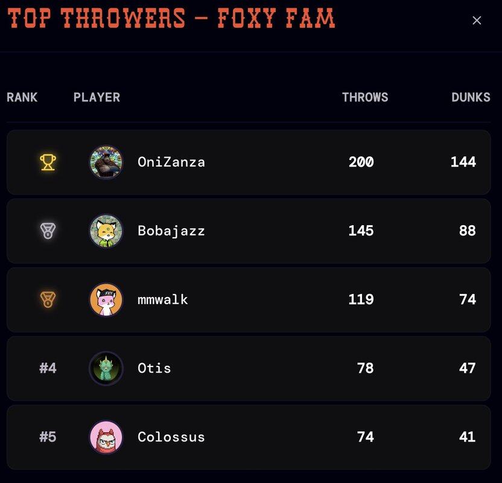
Task: Close the Top Throwers dialog
Action: (477, 21)
